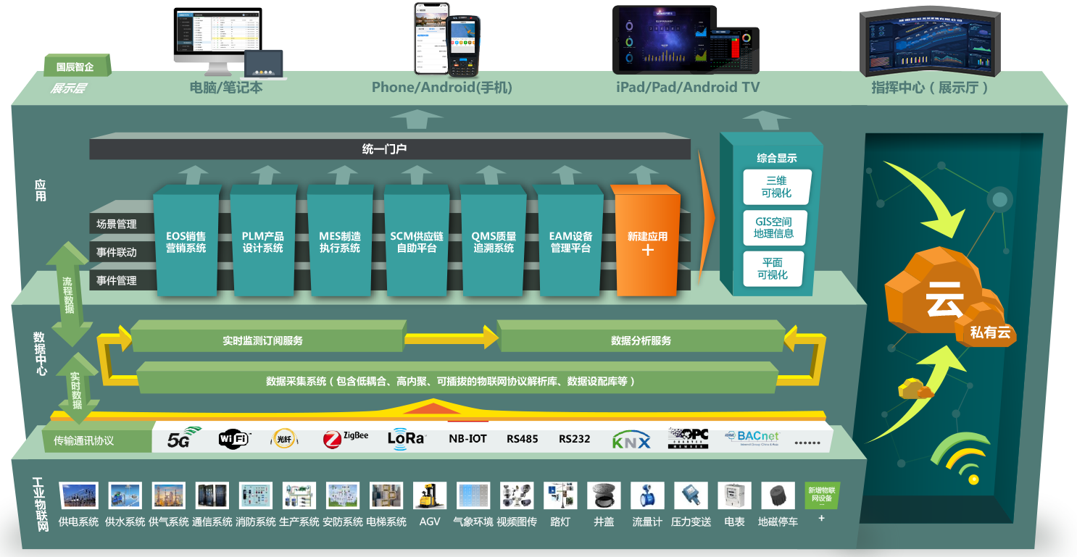The image size is (1077, 557).
Task: Click the command center curved screen image
Action: click(x=930, y=42)
